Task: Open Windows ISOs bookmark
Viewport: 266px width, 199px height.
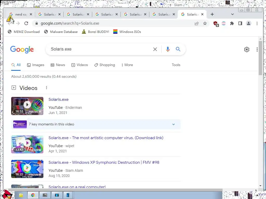Action: [x=127, y=32]
